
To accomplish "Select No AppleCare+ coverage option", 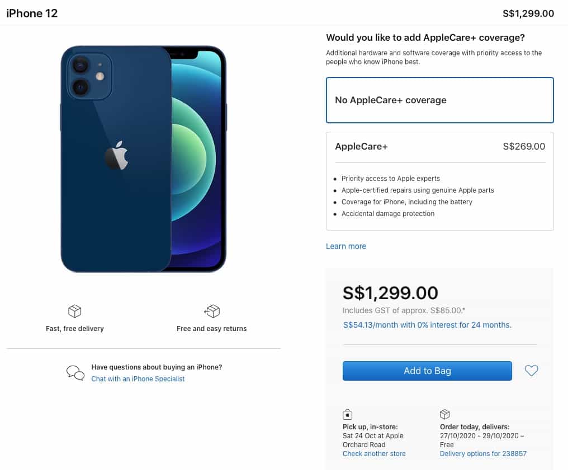I will [439, 100].
